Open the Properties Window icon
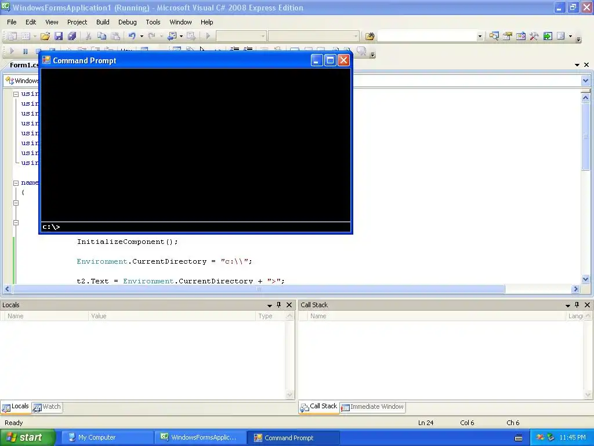This screenshot has height=446, width=594. [507, 36]
